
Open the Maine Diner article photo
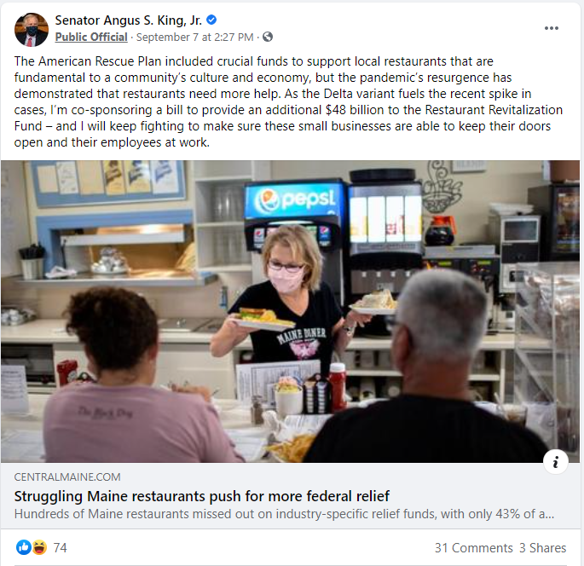(290, 311)
